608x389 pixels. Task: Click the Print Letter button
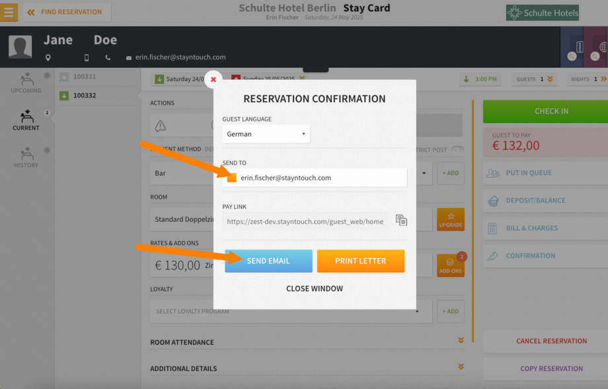click(x=361, y=261)
